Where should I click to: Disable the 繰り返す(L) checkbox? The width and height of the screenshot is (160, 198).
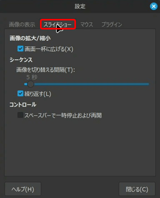(20, 93)
